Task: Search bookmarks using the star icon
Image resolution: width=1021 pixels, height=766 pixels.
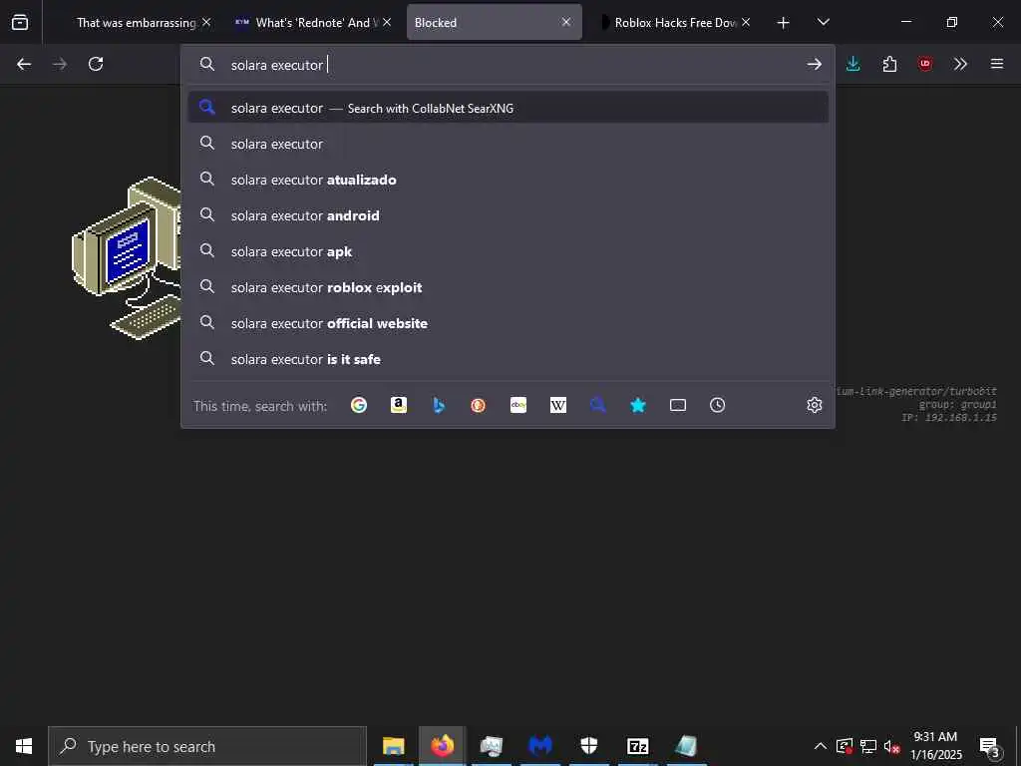Action: coord(638,405)
